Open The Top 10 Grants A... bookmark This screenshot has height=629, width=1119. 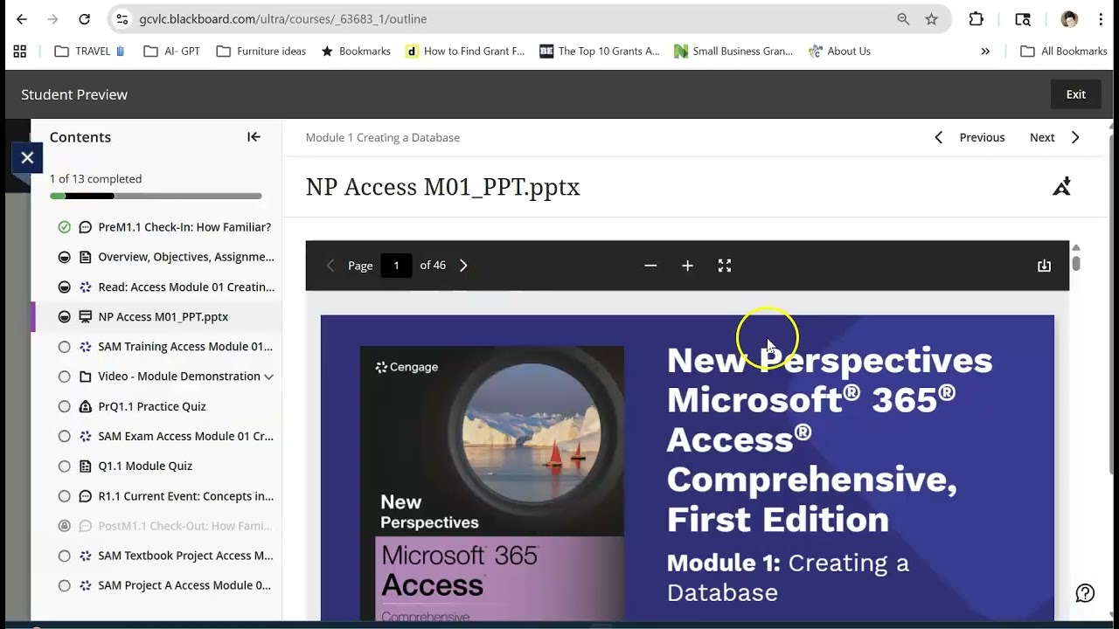(600, 52)
